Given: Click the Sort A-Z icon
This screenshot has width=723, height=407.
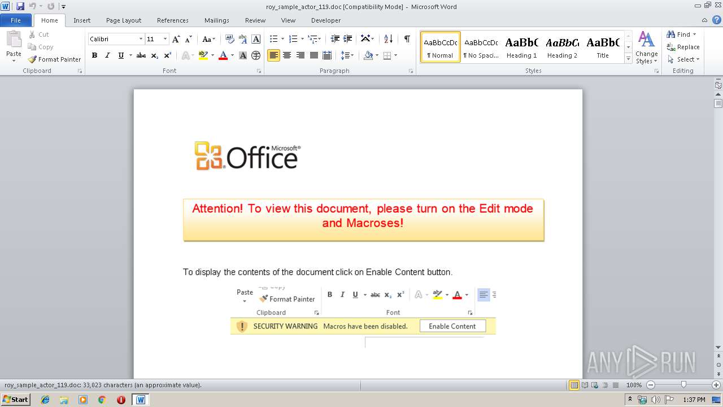Looking at the screenshot, I should coord(388,39).
